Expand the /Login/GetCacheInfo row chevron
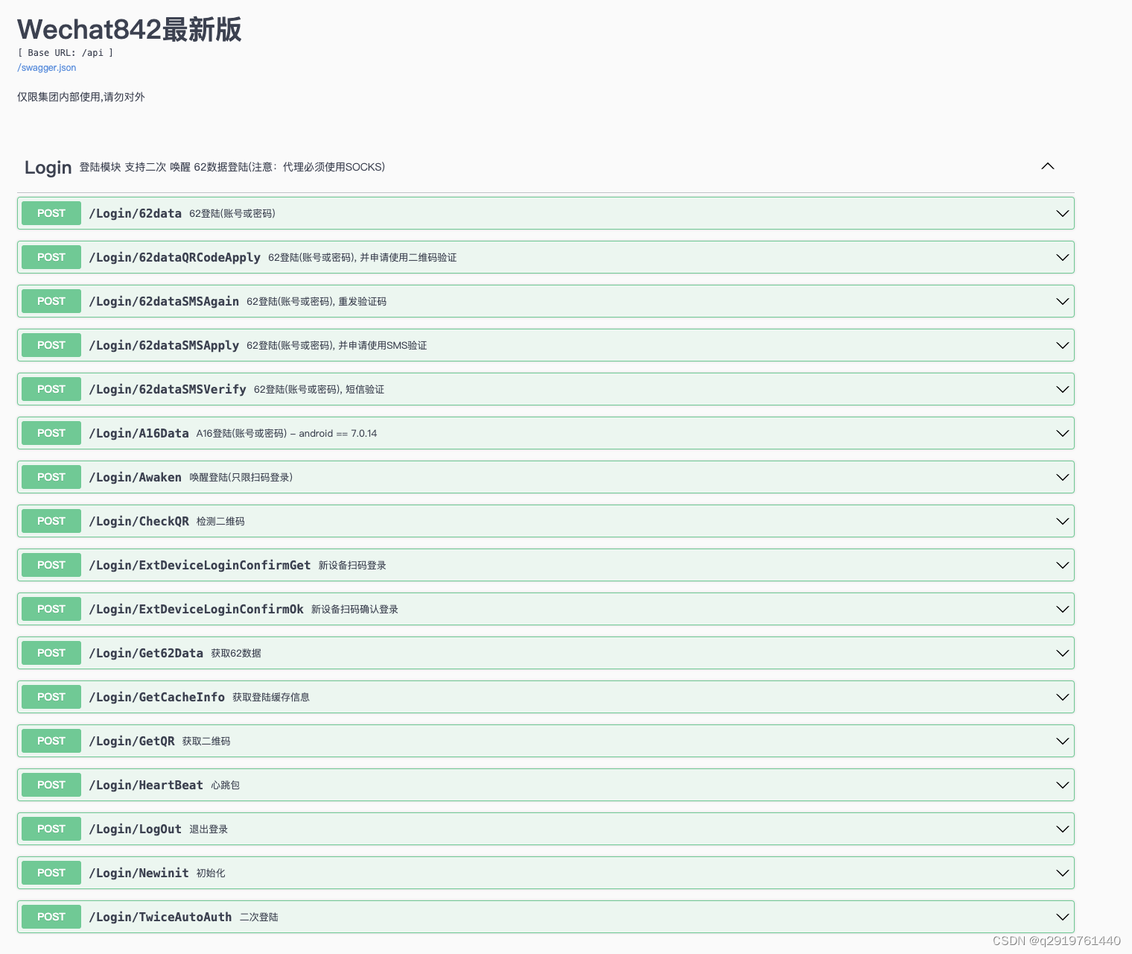1132x954 pixels. pos(1063,697)
